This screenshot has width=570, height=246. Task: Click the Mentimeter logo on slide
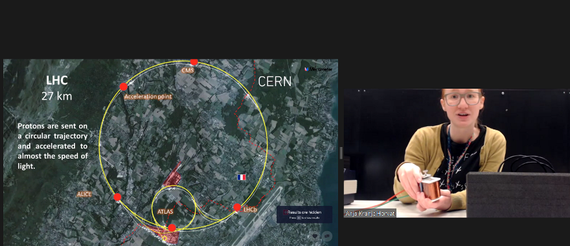point(318,69)
